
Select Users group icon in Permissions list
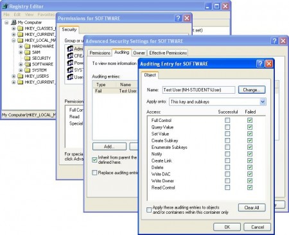click(70, 77)
